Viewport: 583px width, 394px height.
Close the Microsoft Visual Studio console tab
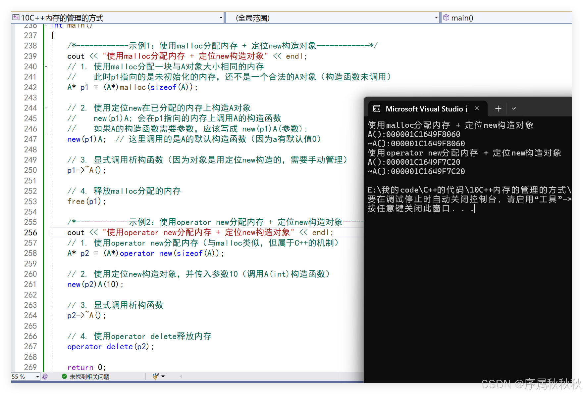[477, 109]
